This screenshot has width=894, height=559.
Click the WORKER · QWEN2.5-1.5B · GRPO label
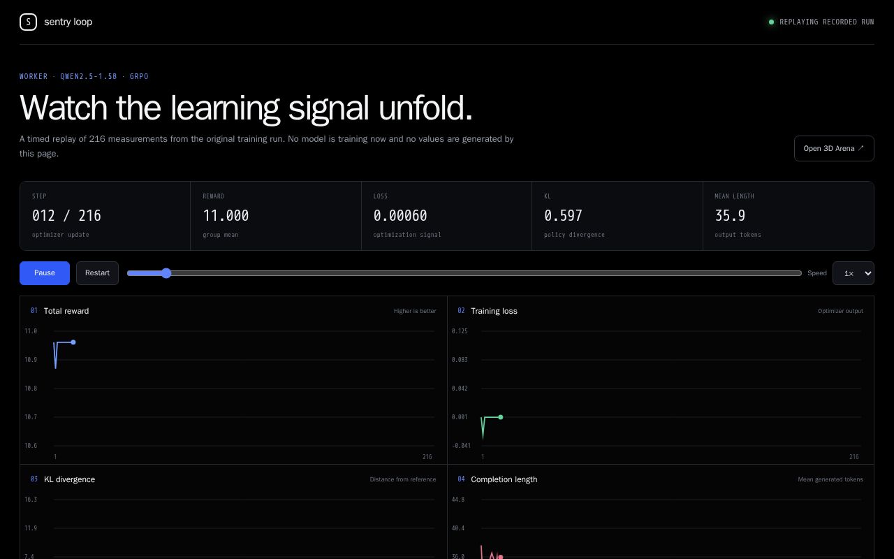[x=84, y=76]
